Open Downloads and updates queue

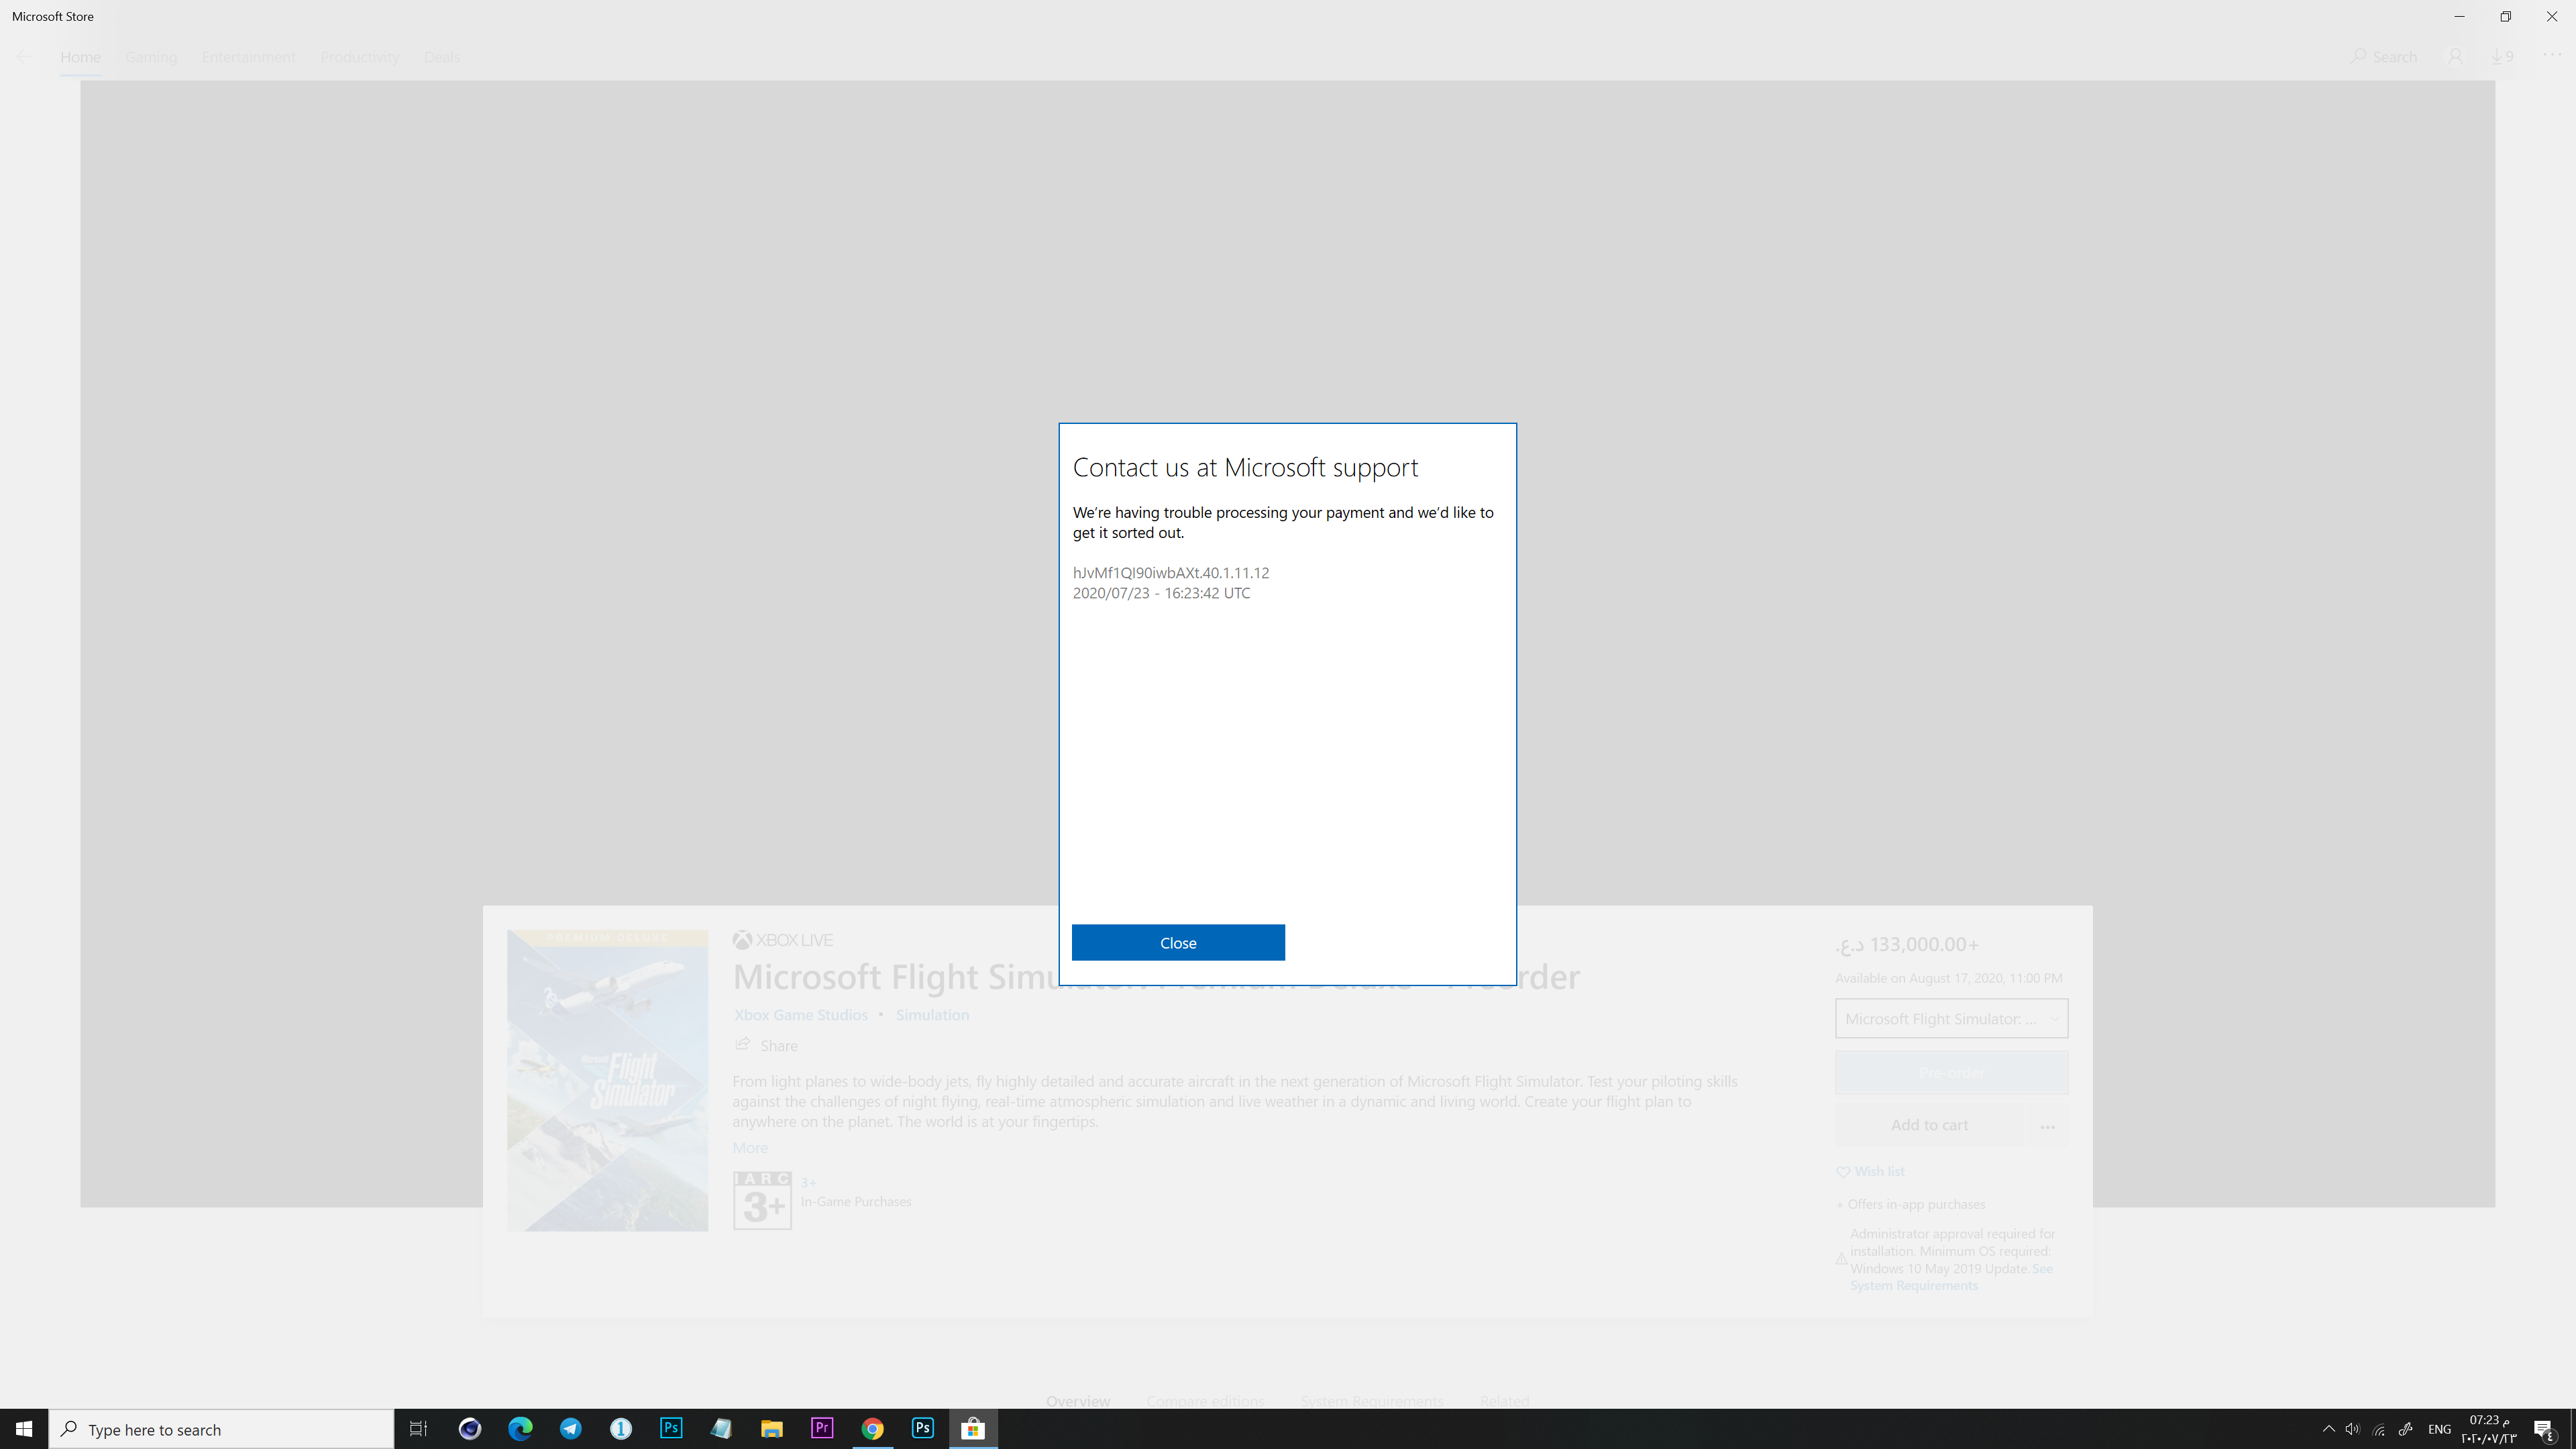[x=2503, y=57]
